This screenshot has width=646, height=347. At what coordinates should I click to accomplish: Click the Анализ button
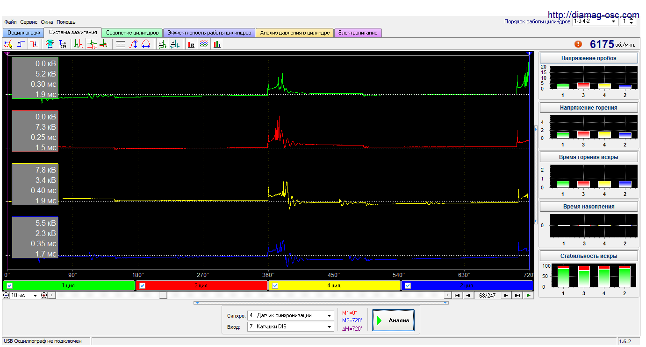(393, 320)
